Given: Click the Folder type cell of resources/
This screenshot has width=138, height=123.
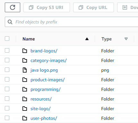Looking at the screenshot, I should tap(108, 99).
